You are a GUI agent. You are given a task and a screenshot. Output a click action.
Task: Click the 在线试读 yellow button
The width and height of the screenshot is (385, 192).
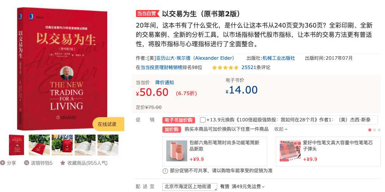click(x=108, y=124)
